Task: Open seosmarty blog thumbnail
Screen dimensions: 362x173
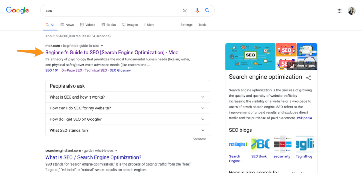Action: pyautogui.click(x=282, y=144)
